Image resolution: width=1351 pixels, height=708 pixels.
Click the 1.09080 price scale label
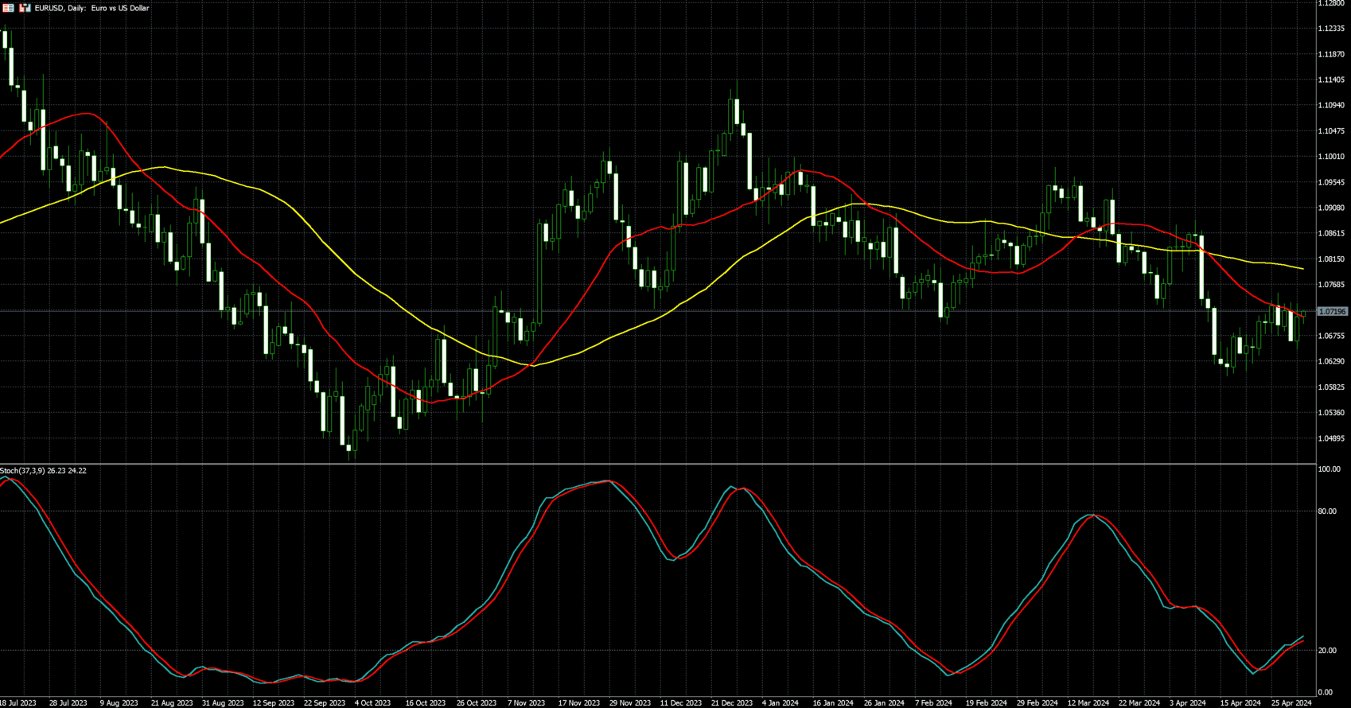coord(1332,208)
